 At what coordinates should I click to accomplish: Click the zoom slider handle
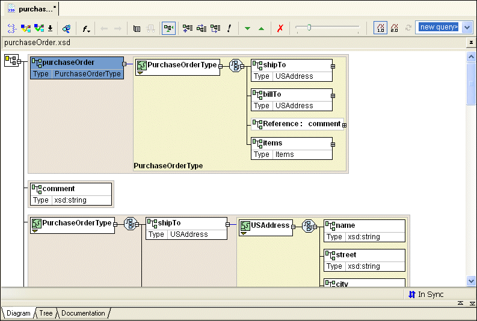pyautogui.click(x=309, y=28)
